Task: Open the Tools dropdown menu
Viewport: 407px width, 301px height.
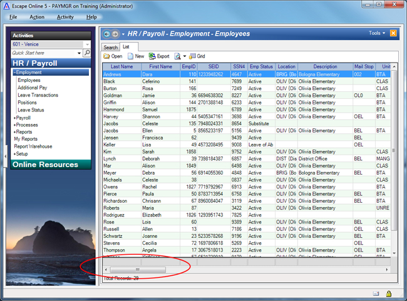Action: point(377,33)
